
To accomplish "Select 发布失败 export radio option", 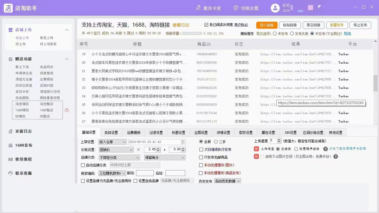I will pos(292,34).
